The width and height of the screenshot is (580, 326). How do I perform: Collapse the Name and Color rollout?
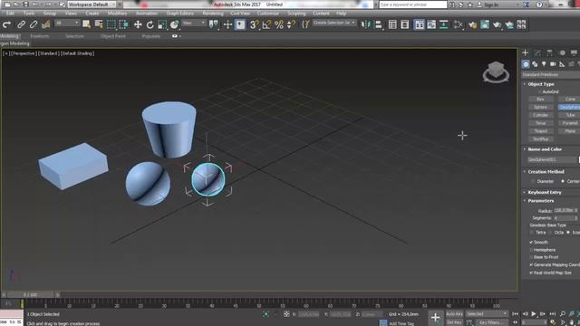(x=545, y=149)
